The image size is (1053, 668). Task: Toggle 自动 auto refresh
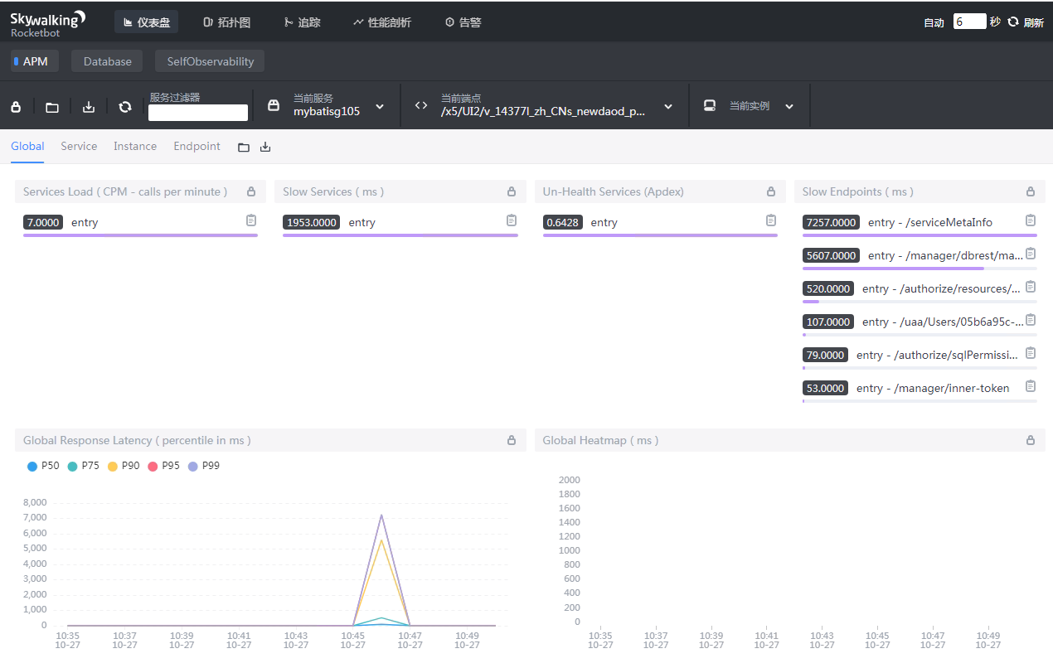(934, 22)
